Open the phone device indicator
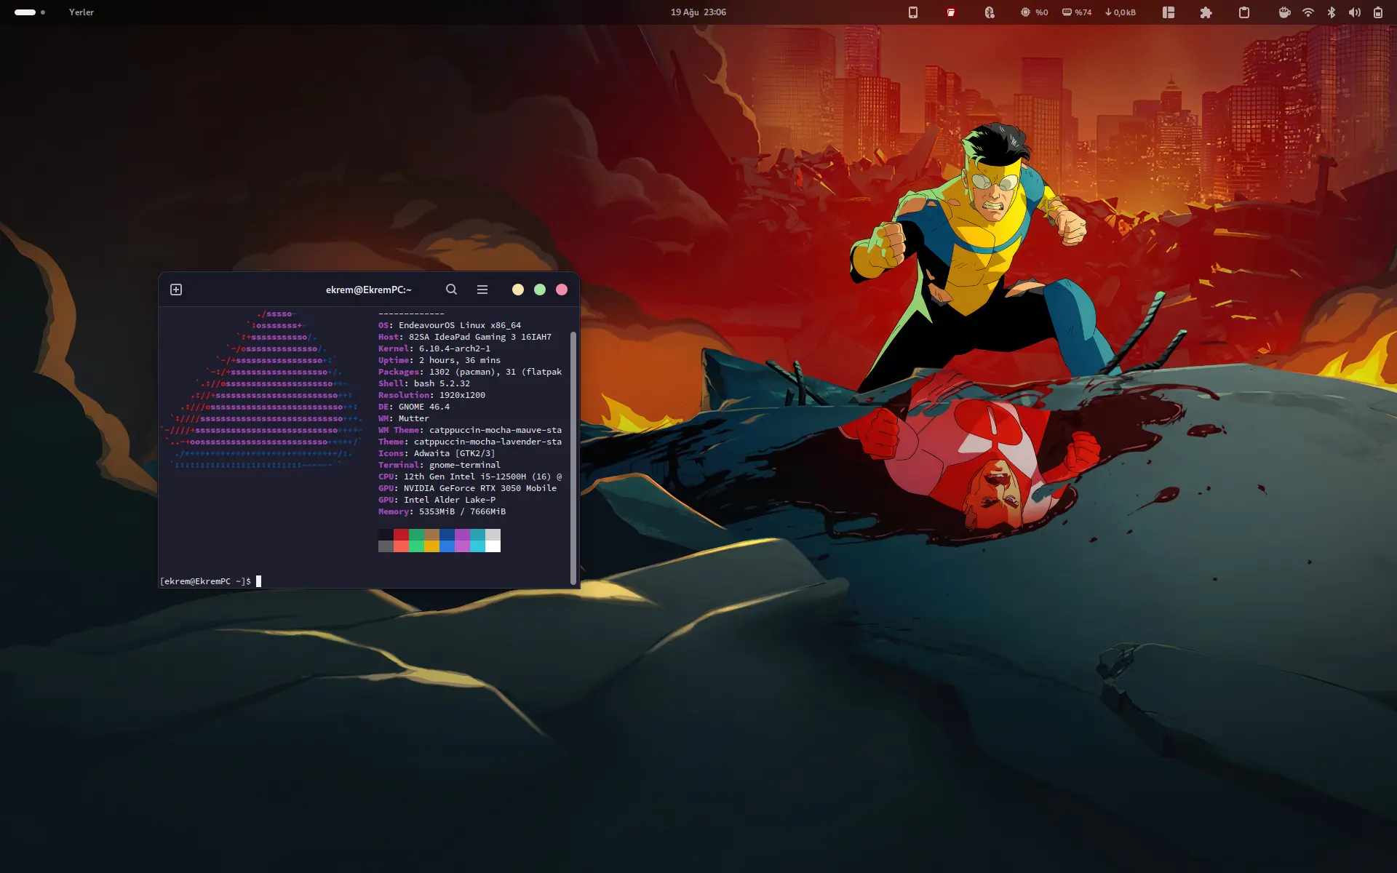Image resolution: width=1397 pixels, height=873 pixels. 913,12
